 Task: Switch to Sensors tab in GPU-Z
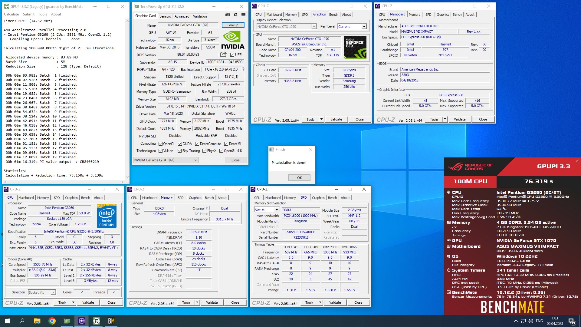coord(165,16)
